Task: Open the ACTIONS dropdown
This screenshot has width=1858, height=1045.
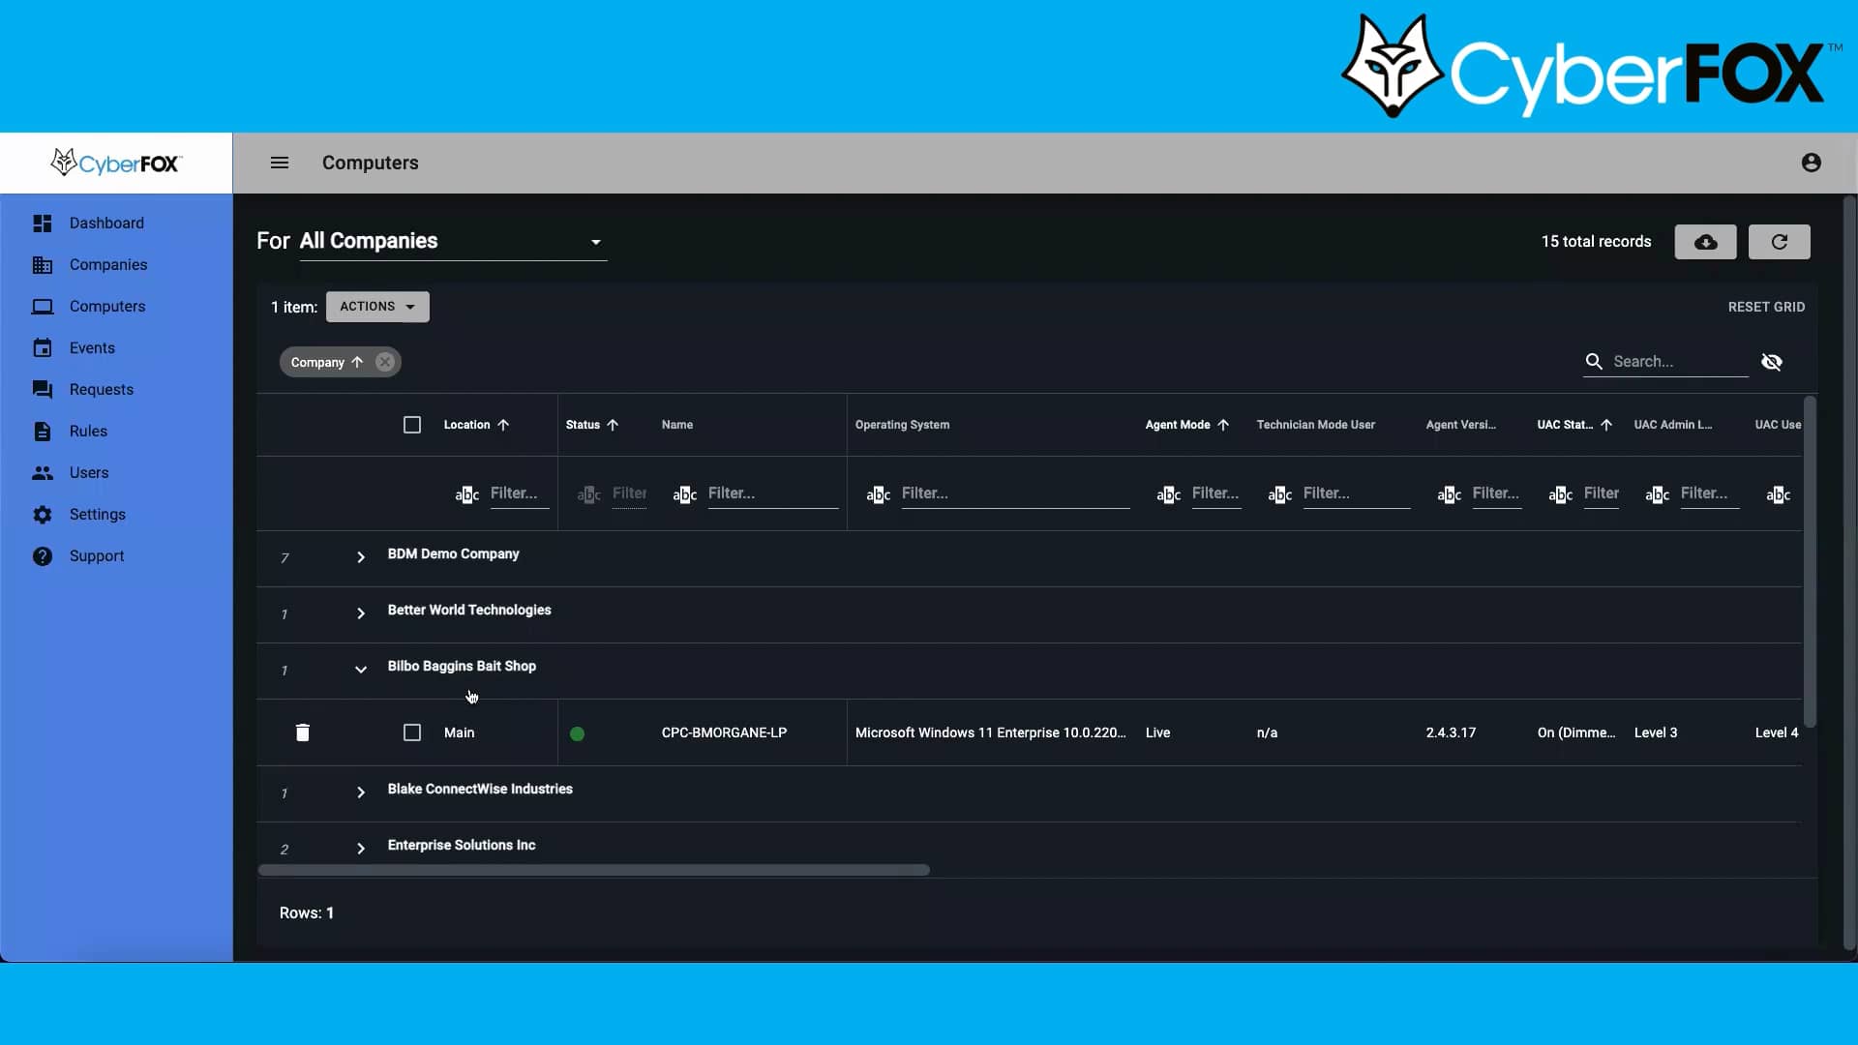Action: 377,306
